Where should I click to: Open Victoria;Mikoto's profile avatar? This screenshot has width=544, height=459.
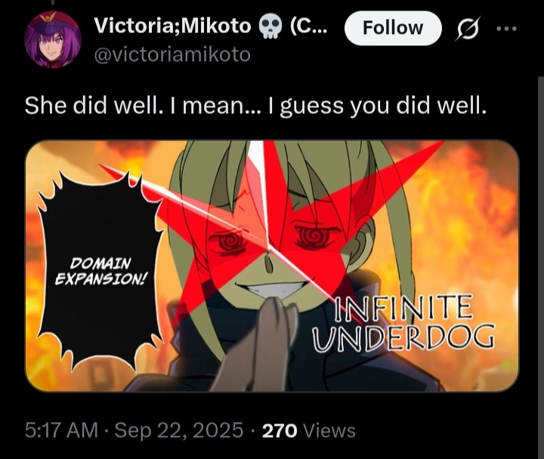[53, 39]
